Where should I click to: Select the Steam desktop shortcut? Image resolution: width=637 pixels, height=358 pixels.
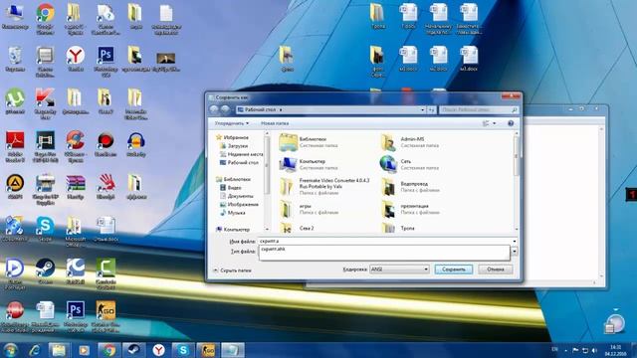click(45, 271)
